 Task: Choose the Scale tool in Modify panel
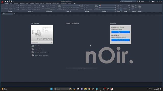[x=29, y=10]
